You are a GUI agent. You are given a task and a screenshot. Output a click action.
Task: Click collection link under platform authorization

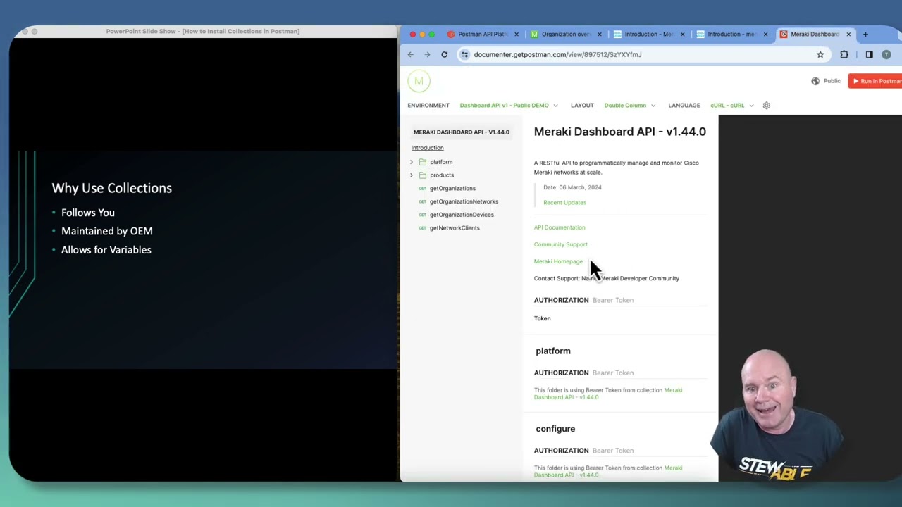(x=608, y=394)
